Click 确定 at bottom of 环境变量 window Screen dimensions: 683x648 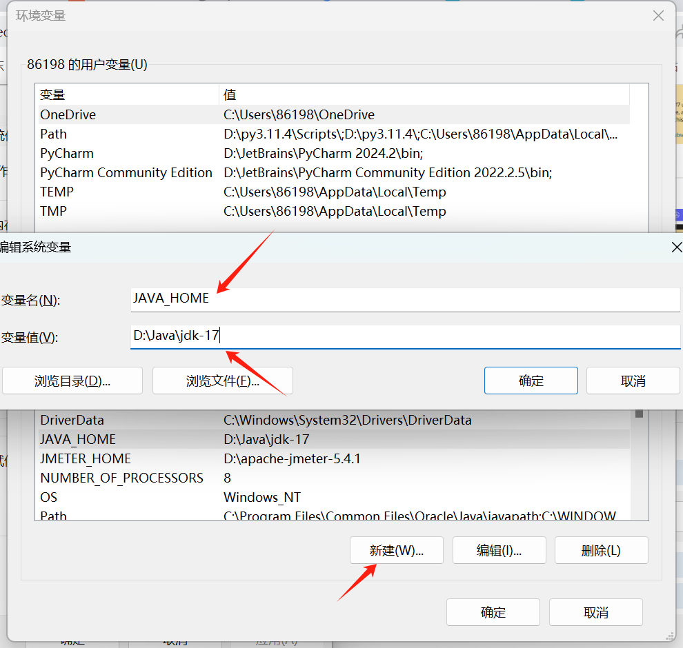tap(493, 612)
